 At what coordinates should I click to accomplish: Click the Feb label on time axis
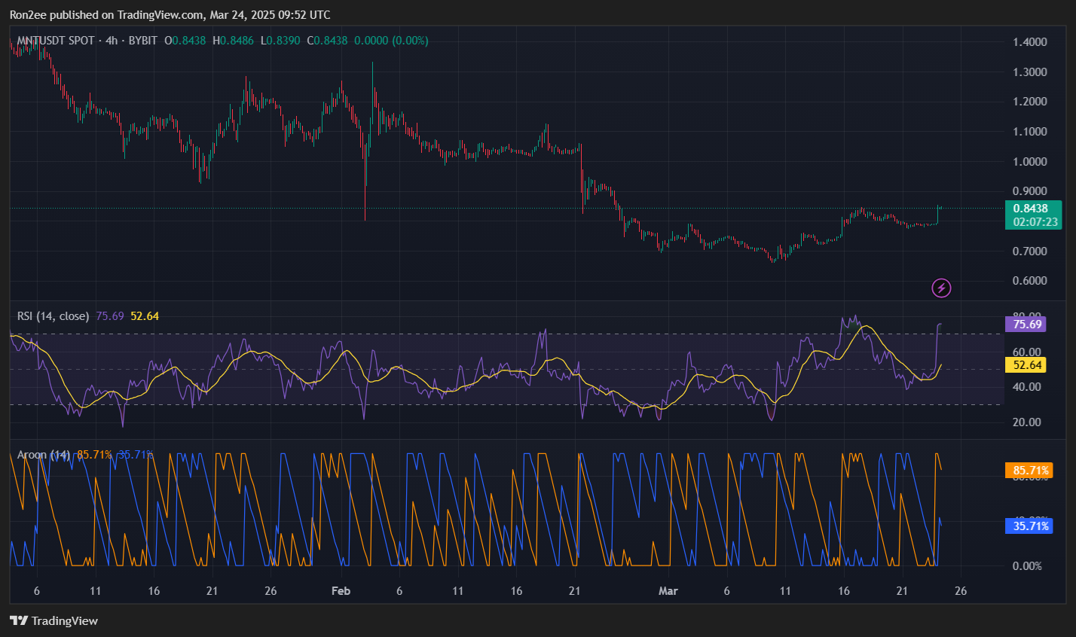pyautogui.click(x=341, y=591)
